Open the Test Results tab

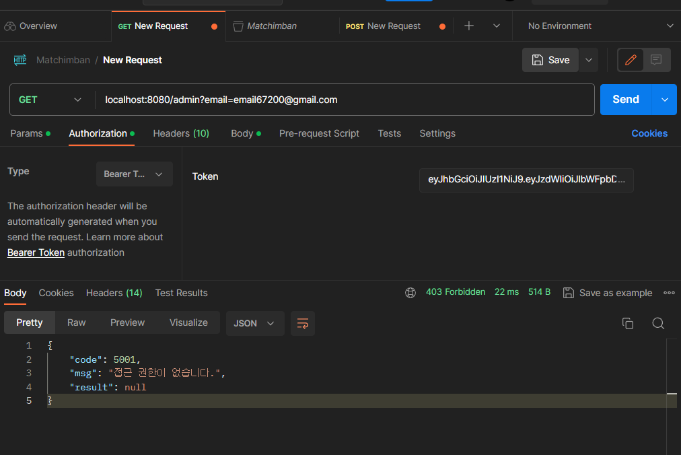pyautogui.click(x=182, y=293)
